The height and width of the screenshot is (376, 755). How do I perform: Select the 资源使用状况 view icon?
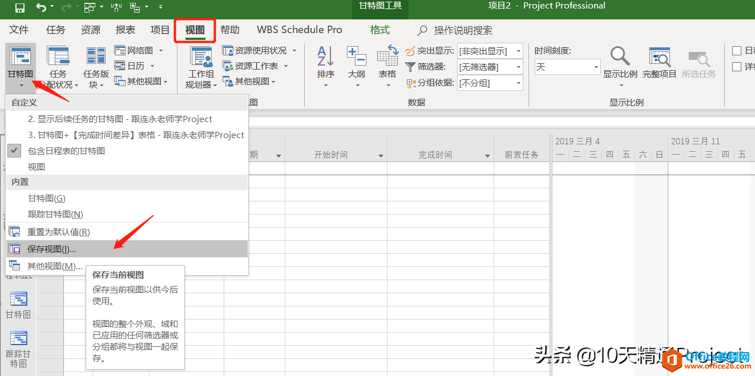(228, 50)
